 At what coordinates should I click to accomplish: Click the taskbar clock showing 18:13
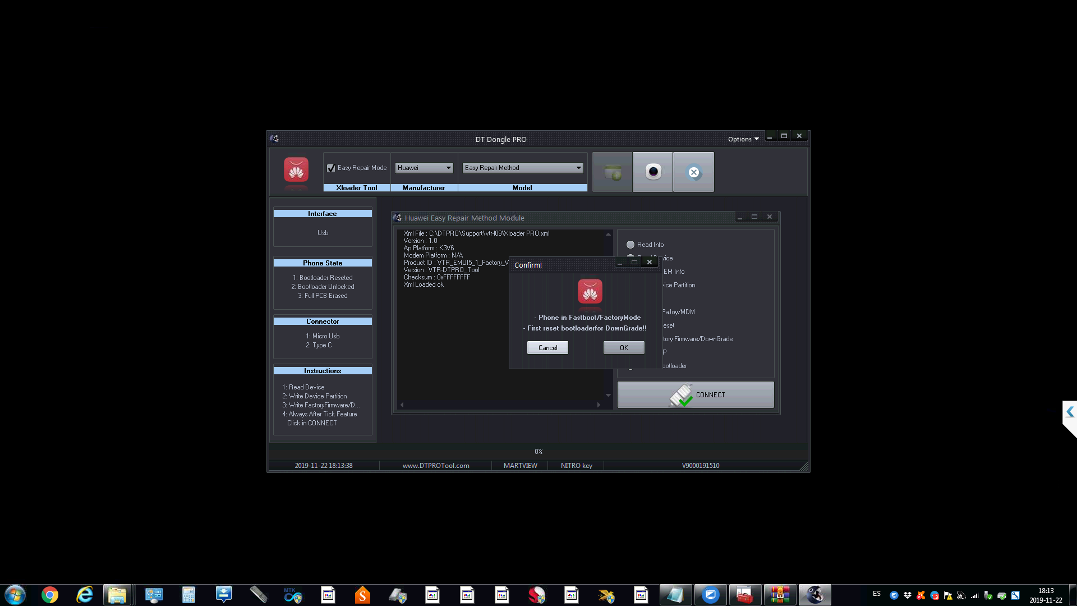tap(1046, 595)
